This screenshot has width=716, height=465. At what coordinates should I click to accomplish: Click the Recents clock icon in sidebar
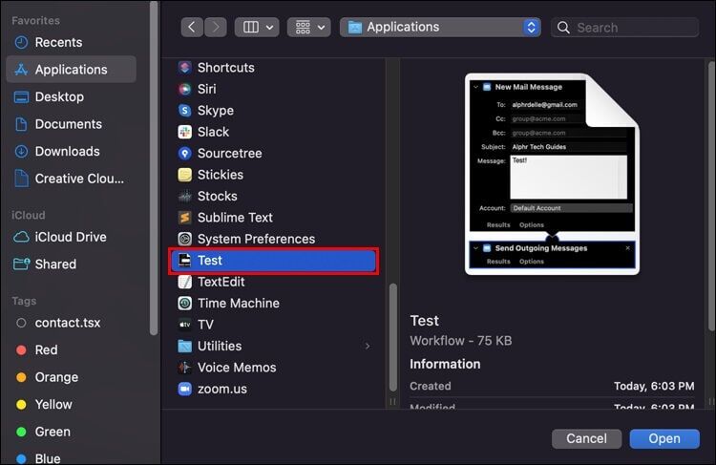(x=21, y=42)
